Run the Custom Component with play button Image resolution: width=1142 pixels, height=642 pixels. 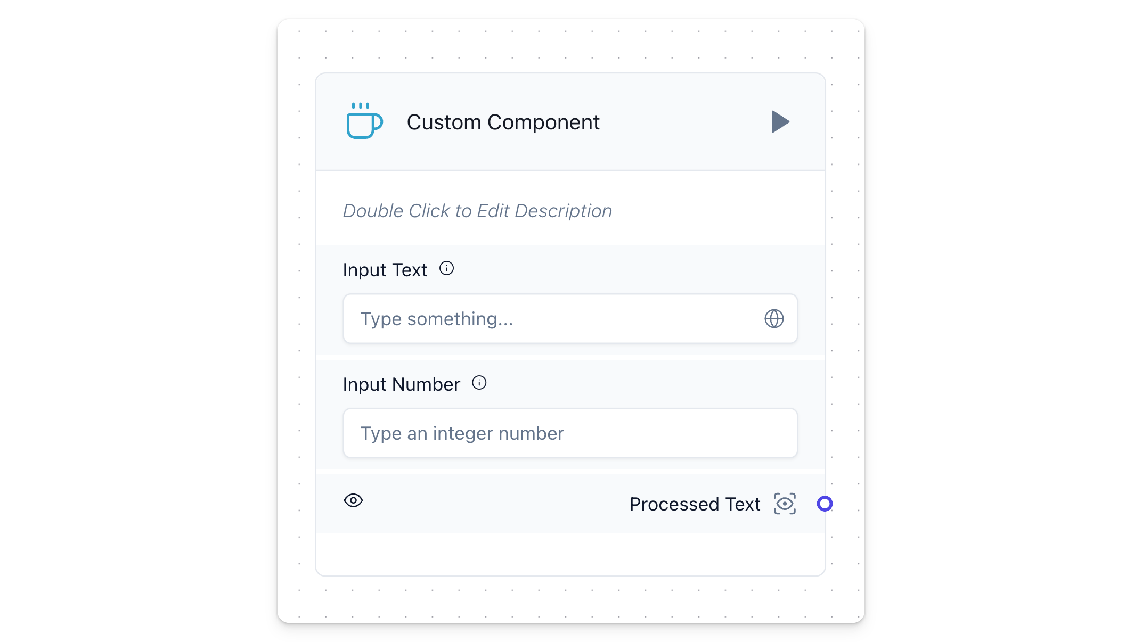pyautogui.click(x=780, y=122)
